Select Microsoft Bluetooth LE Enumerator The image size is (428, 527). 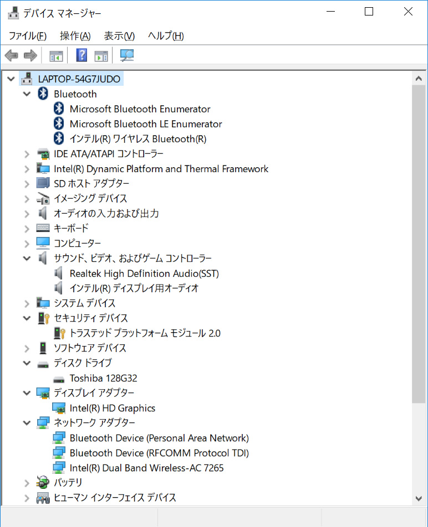145,124
